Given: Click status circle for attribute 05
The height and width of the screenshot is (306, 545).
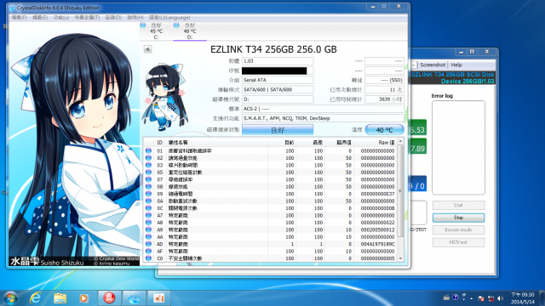Looking at the screenshot, I should [x=148, y=173].
